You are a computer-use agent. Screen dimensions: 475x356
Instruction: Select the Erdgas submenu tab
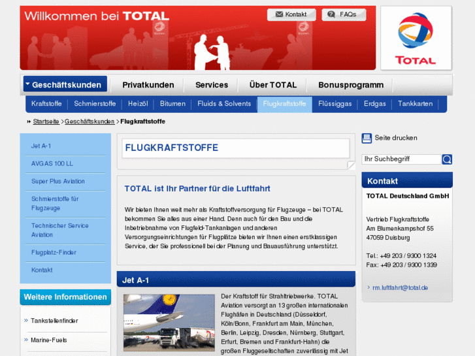click(375, 104)
